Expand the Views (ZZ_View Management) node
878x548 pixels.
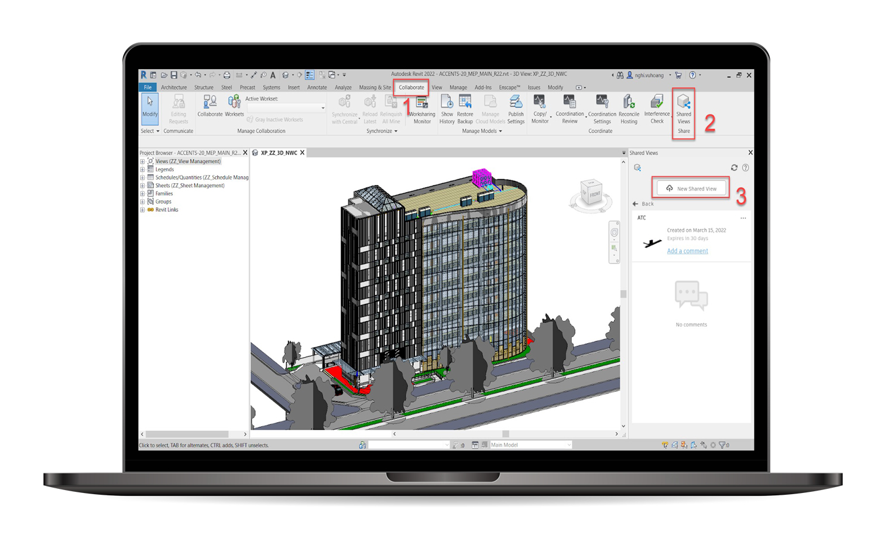click(142, 162)
